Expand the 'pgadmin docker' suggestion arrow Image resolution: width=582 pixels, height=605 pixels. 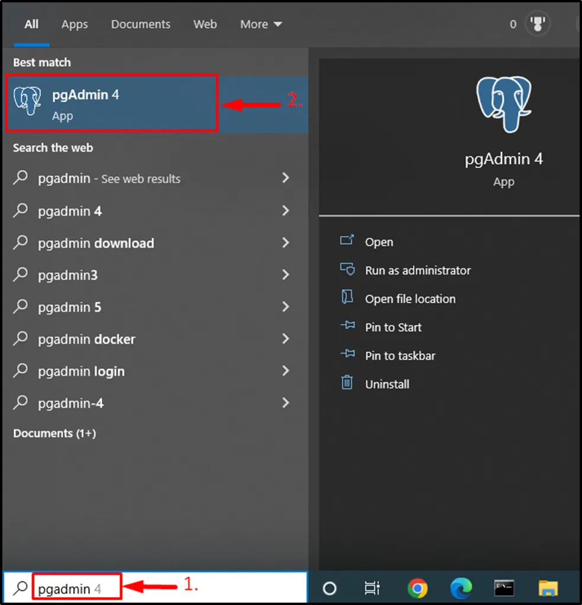click(286, 339)
